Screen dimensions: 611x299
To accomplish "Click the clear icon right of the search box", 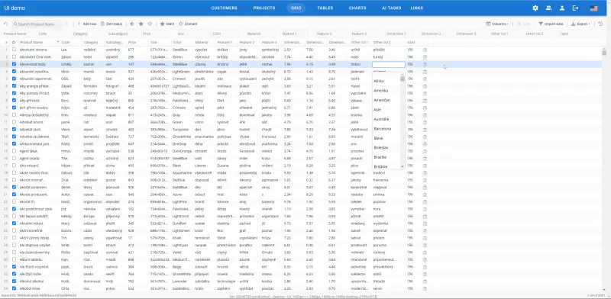I will 66,24.
